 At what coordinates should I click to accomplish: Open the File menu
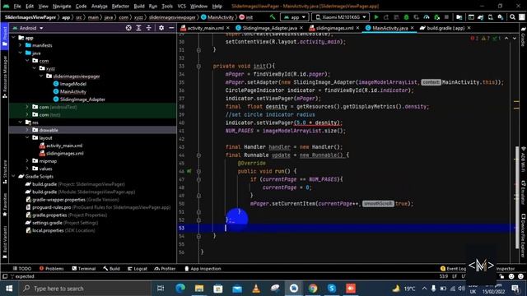17,6
